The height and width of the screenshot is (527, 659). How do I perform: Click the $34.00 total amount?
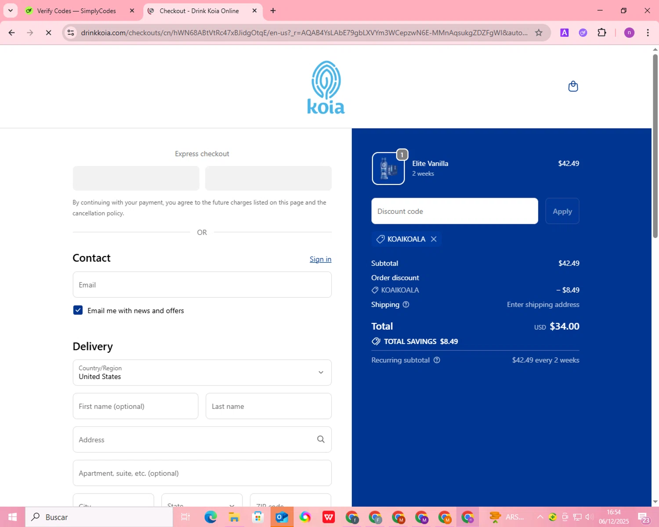[565, 326]
